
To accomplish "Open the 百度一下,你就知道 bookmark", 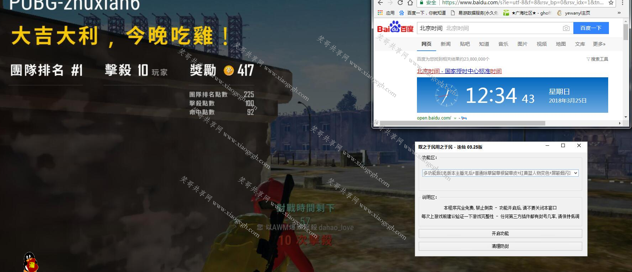I will pos(422,13).
